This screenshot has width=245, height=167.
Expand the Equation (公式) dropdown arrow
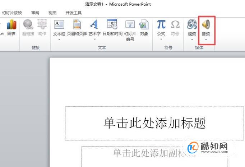161,39
